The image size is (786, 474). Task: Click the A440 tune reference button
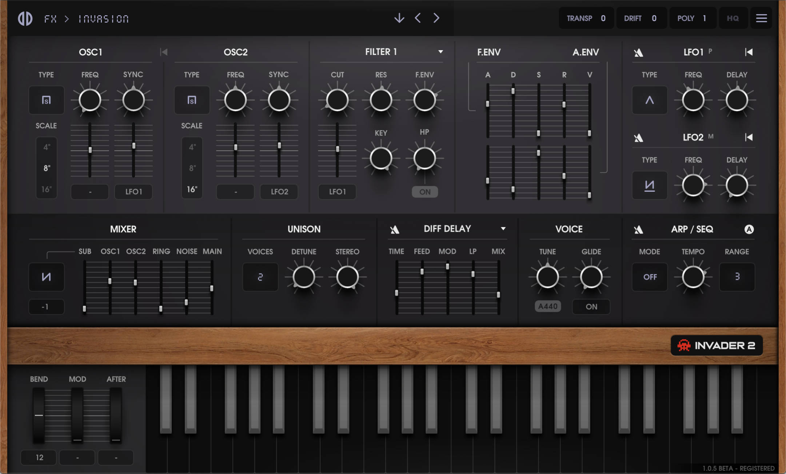click(547, 306)
